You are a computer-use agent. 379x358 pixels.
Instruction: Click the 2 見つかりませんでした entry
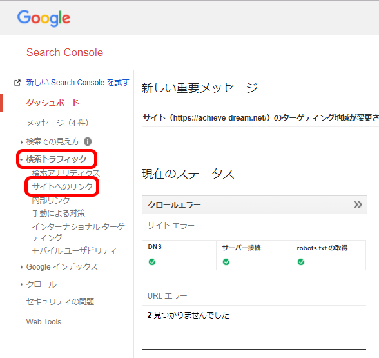pos(188,315)
